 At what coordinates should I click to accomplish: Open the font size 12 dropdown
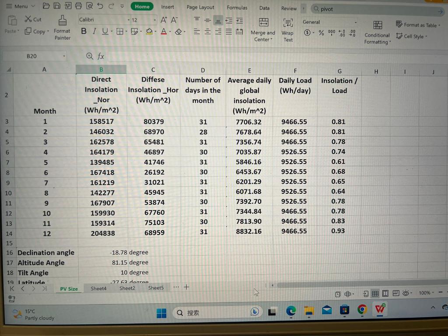point(155,20)
